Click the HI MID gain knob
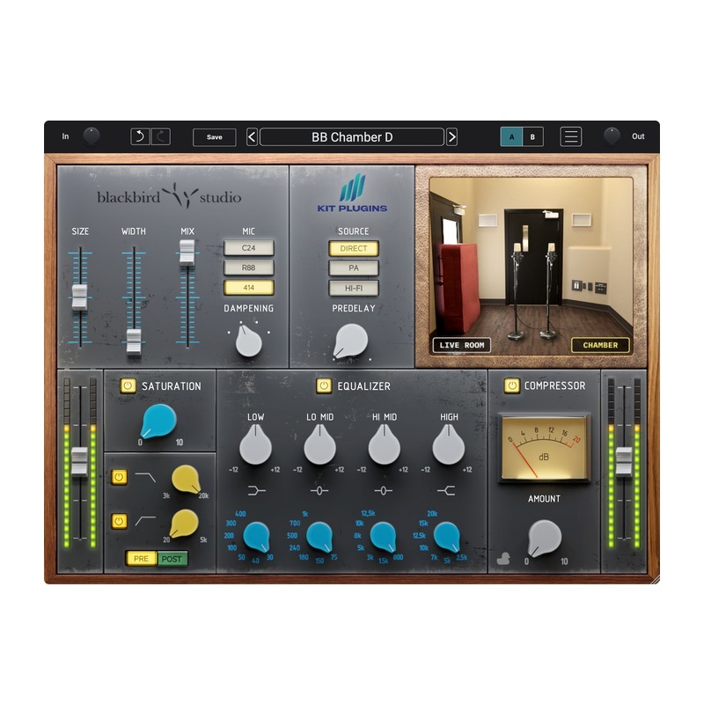The image size is (704, 704). point(384,445)
